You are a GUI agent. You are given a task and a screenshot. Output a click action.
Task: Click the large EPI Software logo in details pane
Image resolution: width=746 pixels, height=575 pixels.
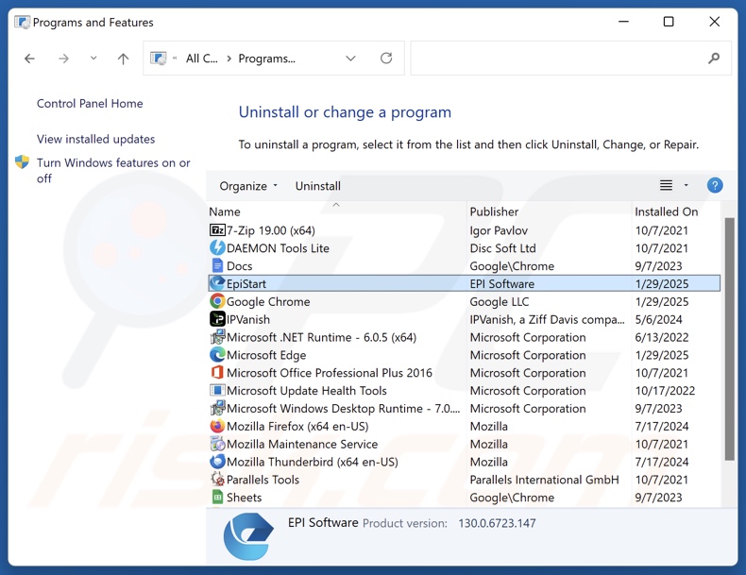(x=248, y=536)
